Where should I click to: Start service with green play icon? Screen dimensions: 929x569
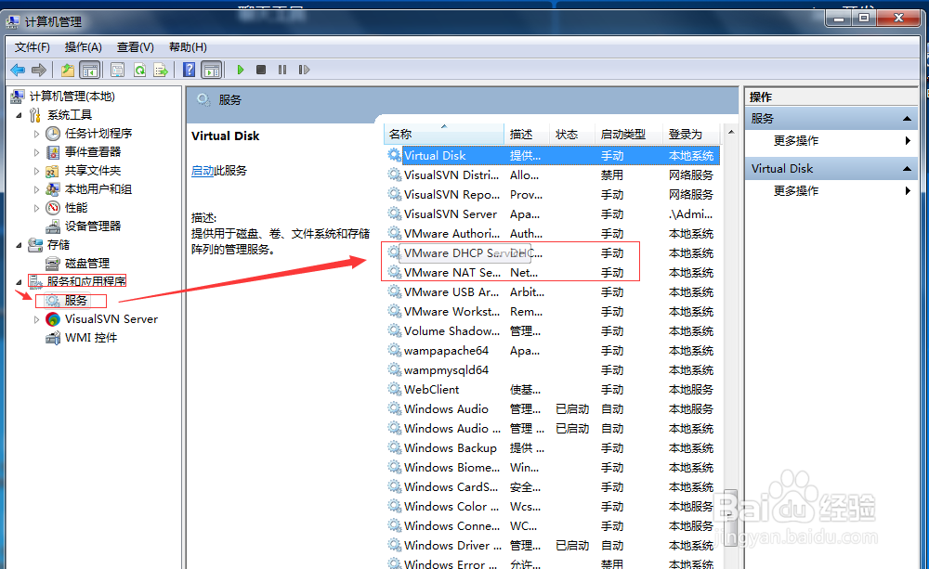(240, 70)
